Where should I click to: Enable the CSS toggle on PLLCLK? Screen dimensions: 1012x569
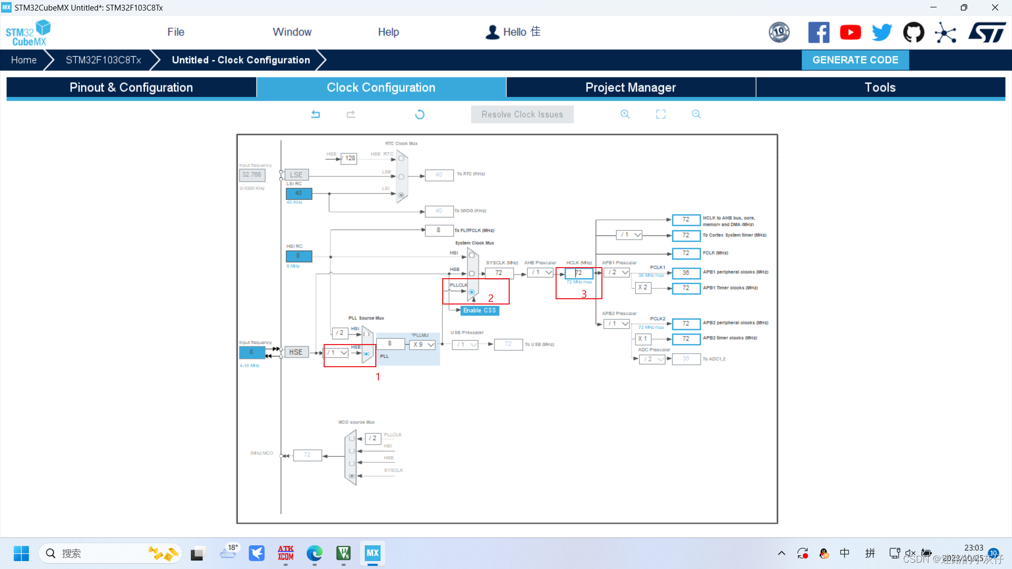click(x=479, y=310)
